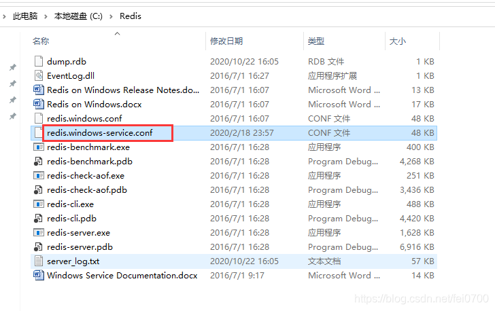The image size is (495, 311).
Task: Sort by the 名称 column header
Action: [41, 41]
